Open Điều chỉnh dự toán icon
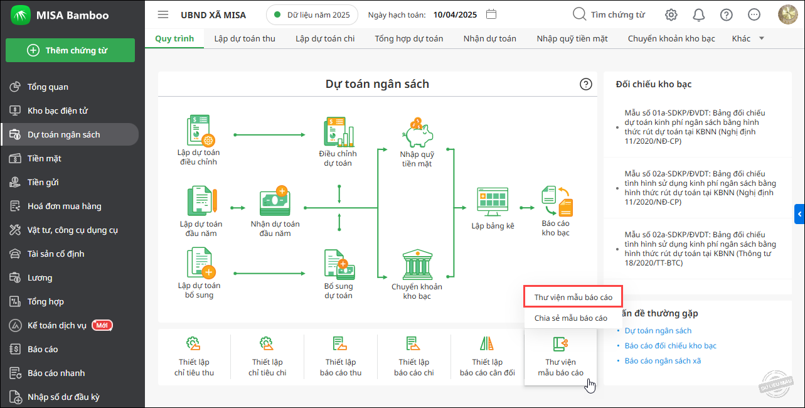The width and height of the screenshot is (805, 408). pyautogui.click(x=338, y=132)
